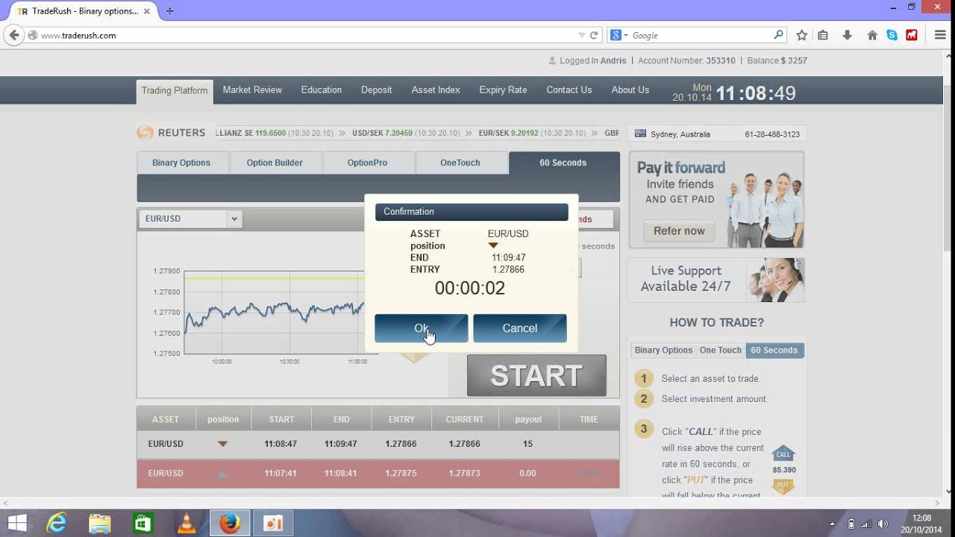Screen dimensions: 955x537
Task: Show hidden system tray icons
Action: (833, 524)
